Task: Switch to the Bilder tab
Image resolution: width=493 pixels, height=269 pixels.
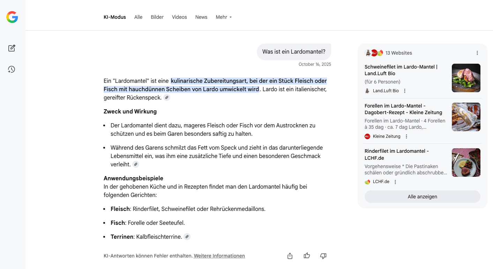Action: tap(157, 17)
